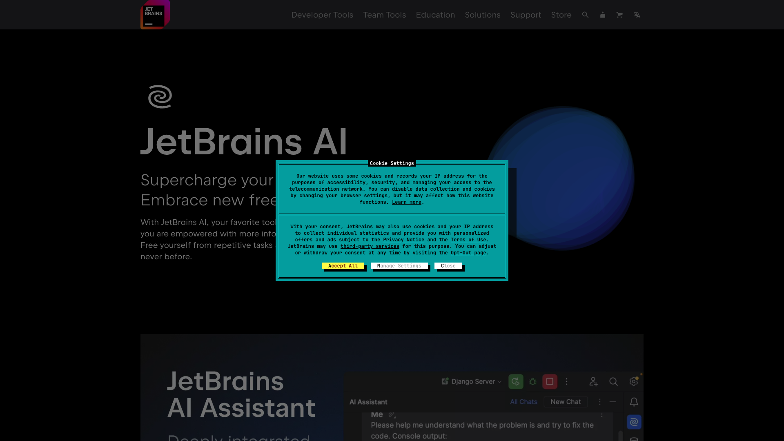Open the Terms of Use link
This screenshot has height=441, width=784.
[468, 240]
